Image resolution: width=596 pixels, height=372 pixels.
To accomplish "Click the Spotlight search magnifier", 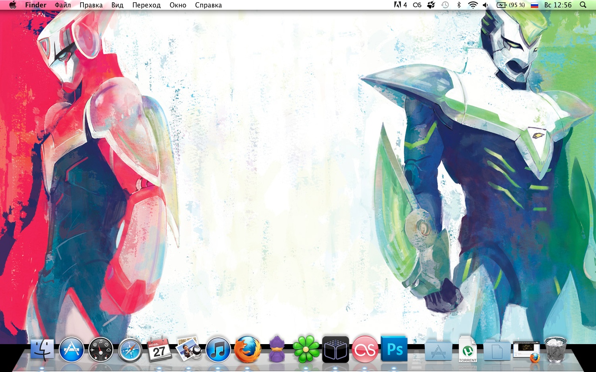I will click(x=583, y=5).
